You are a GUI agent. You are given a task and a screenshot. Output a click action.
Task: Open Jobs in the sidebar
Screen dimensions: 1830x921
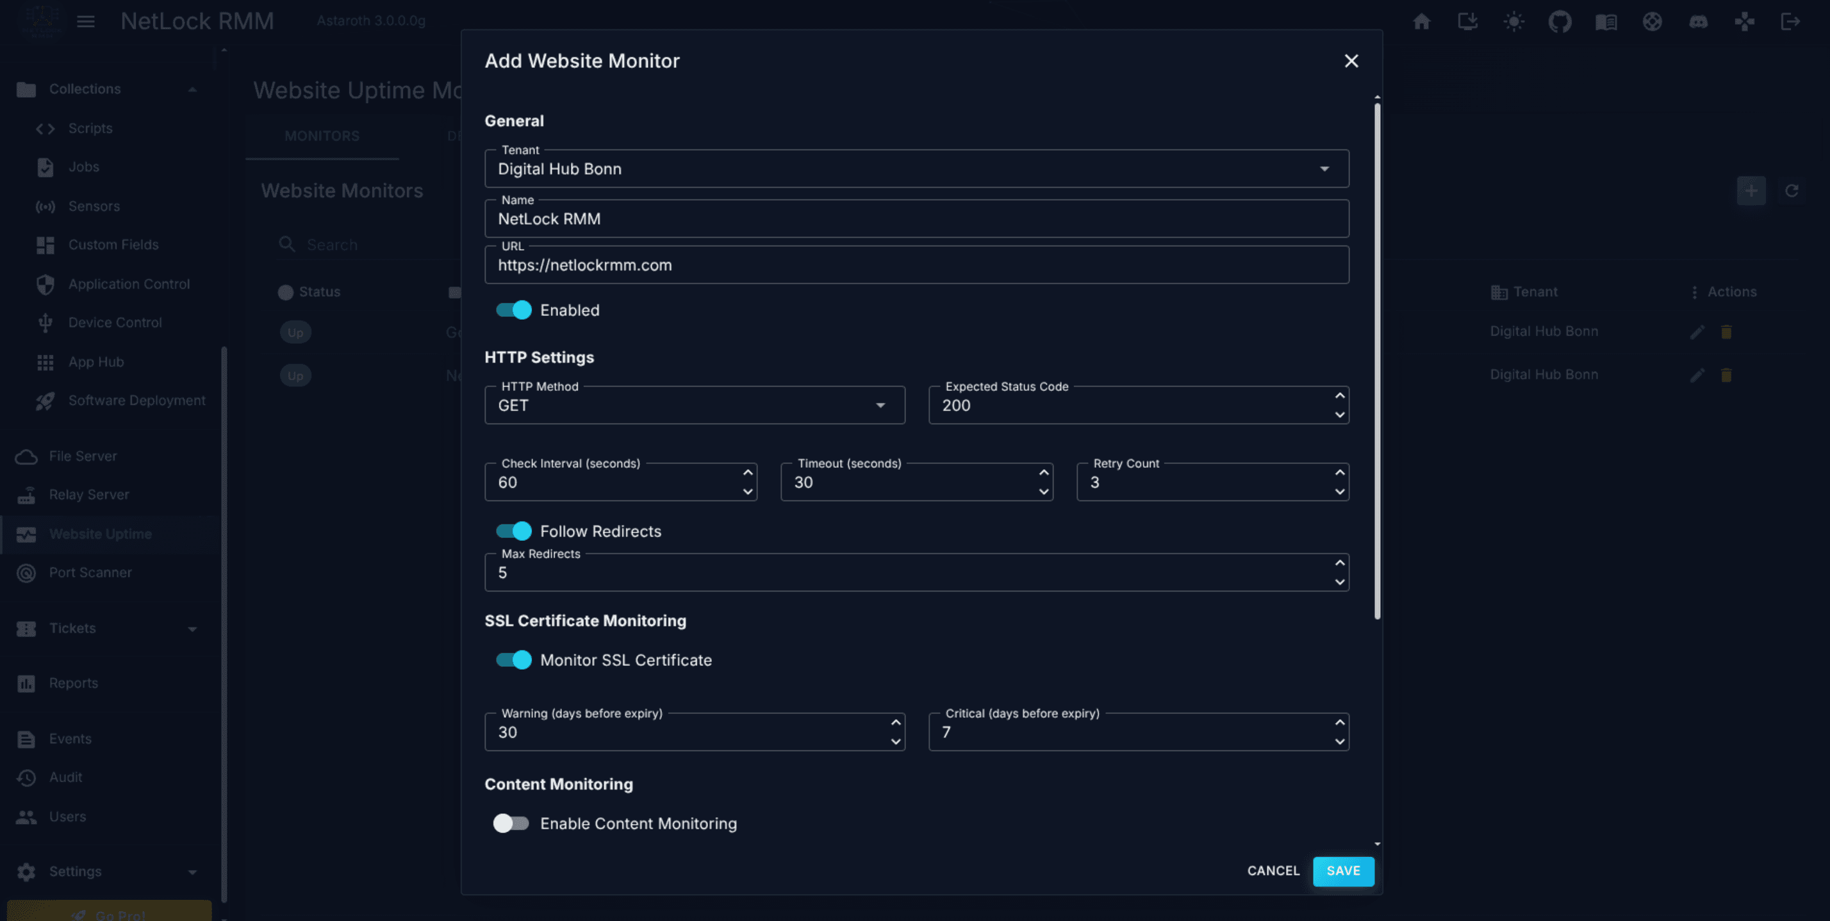coord(84,167)
